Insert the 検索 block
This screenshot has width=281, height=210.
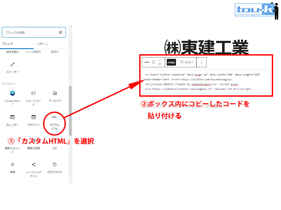pos(12,168)
